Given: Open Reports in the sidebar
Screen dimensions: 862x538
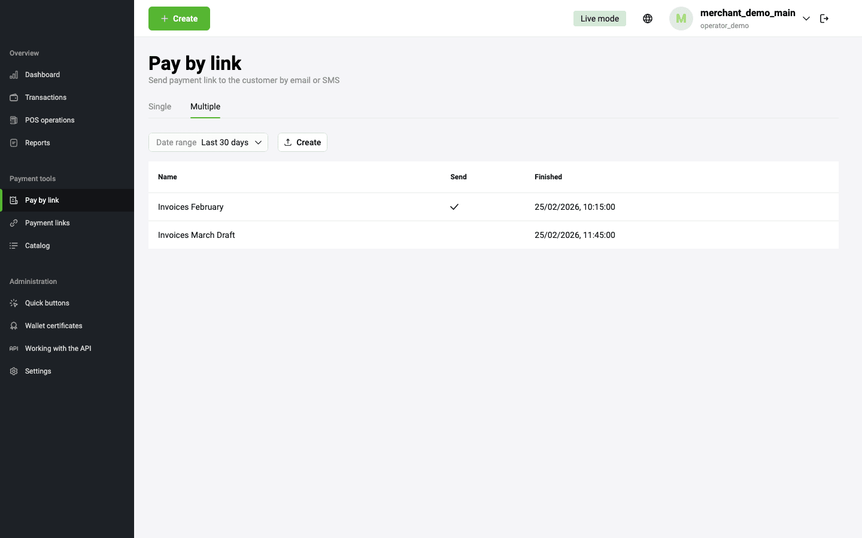Looking at the screenshot, I should pyautogui.click(x=37, y=143).
